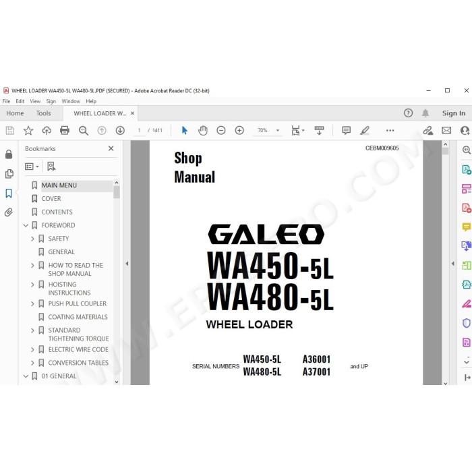
Task: Expand HOW TO READ THE SHOP MANUAL
Action: (x=32, y=265)
